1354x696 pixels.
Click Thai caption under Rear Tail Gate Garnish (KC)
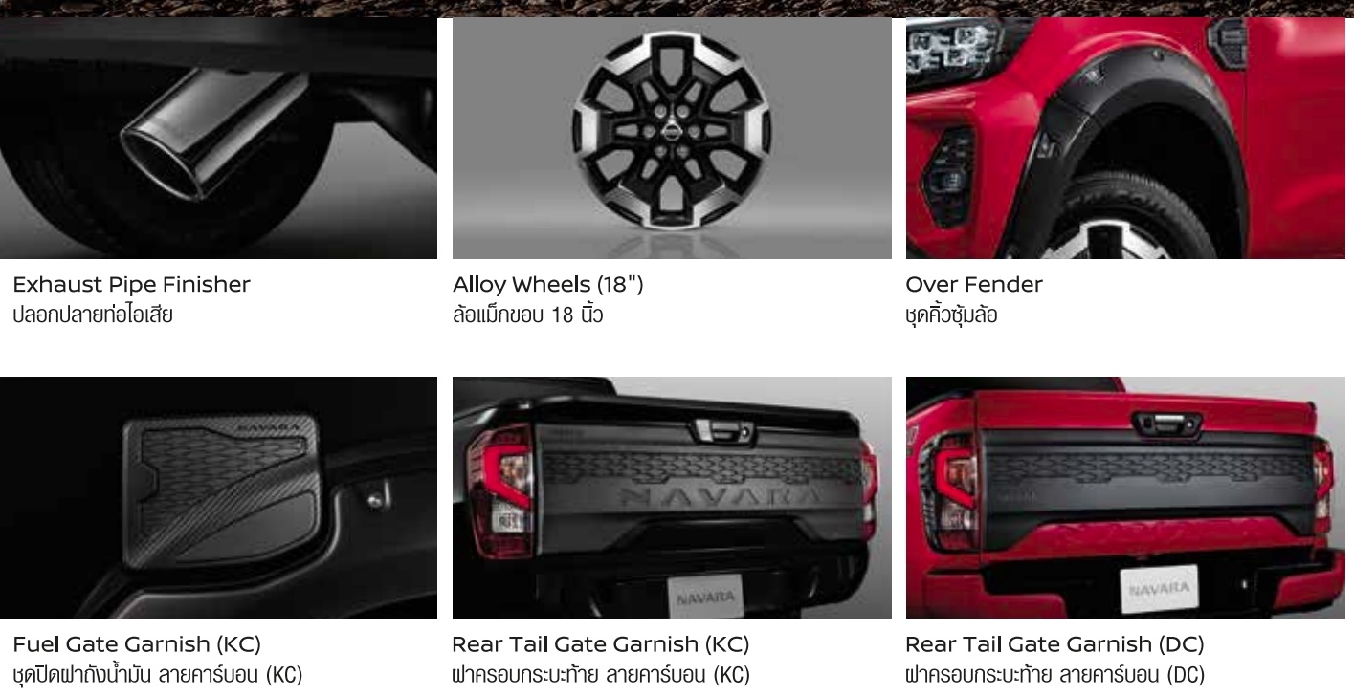pos(601,675)
